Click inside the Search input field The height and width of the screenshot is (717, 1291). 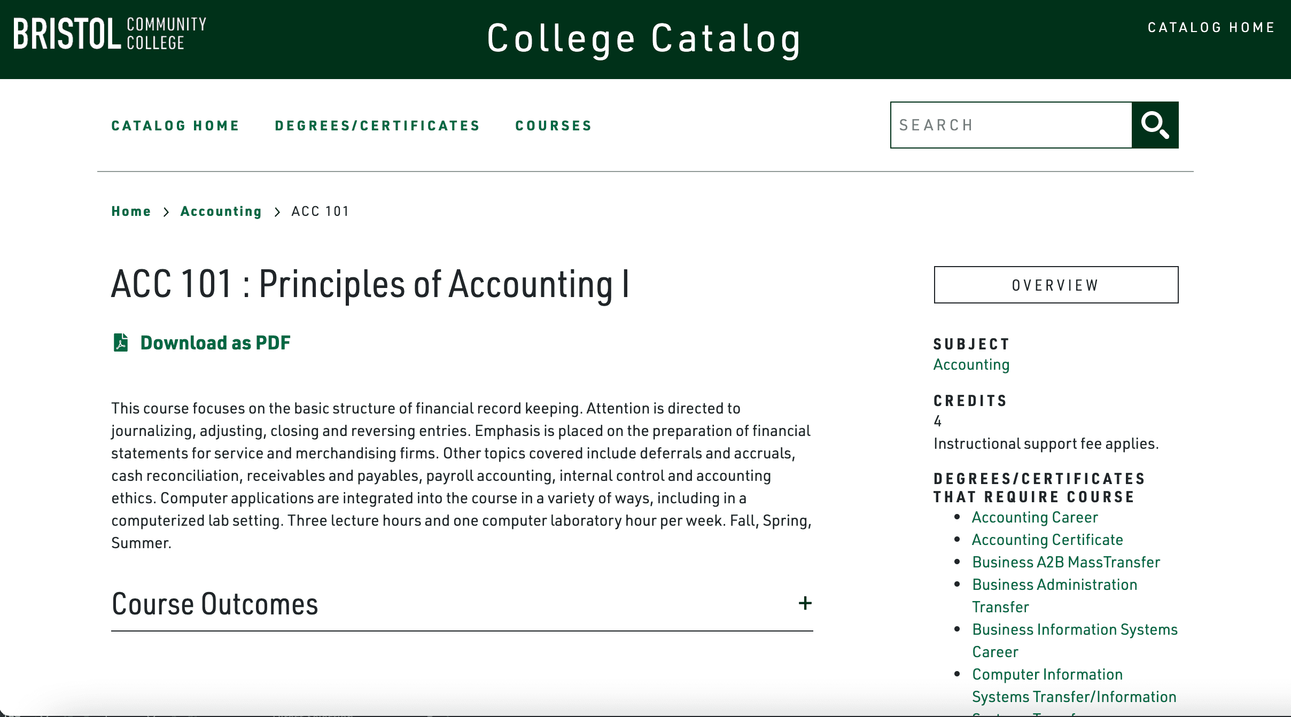(1010, 124)
